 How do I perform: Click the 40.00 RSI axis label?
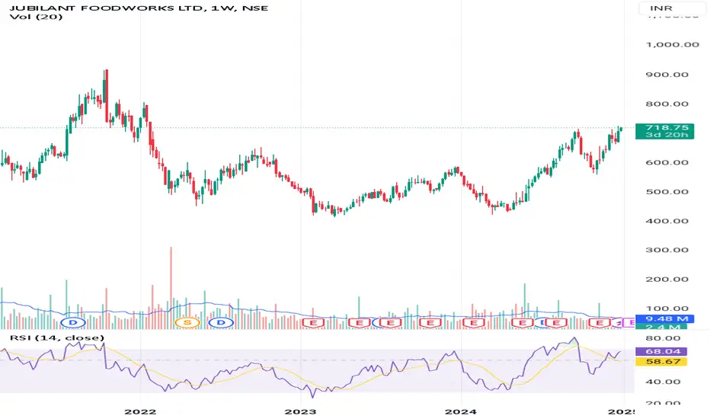(664, 382)
